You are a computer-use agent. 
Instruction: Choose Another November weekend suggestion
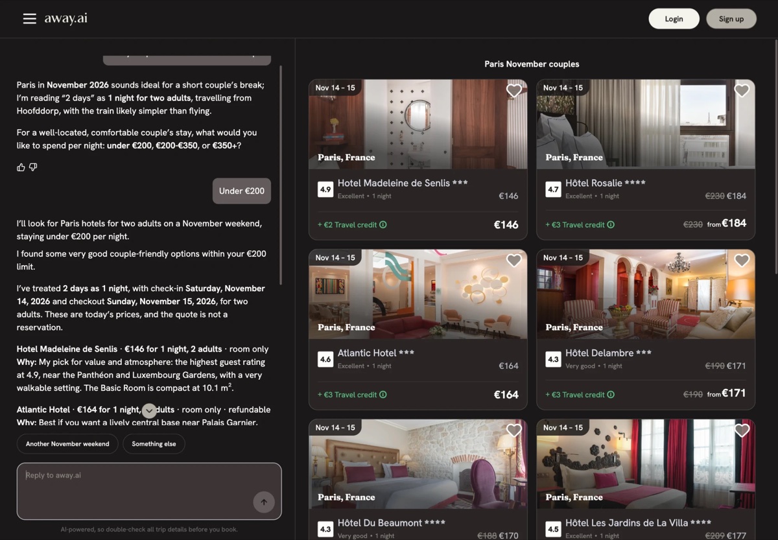click(x=67, y=444)
